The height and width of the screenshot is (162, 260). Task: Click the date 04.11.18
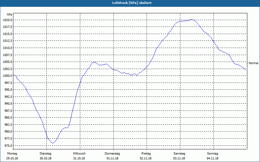click(213, 158)
